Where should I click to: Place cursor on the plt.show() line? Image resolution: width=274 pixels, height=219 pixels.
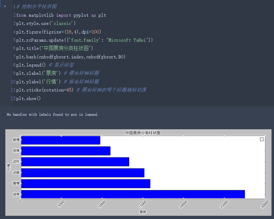28,98
